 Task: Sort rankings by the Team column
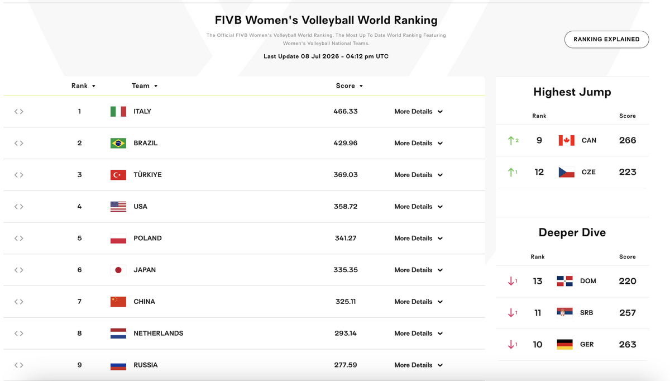(x=145, y=85)
